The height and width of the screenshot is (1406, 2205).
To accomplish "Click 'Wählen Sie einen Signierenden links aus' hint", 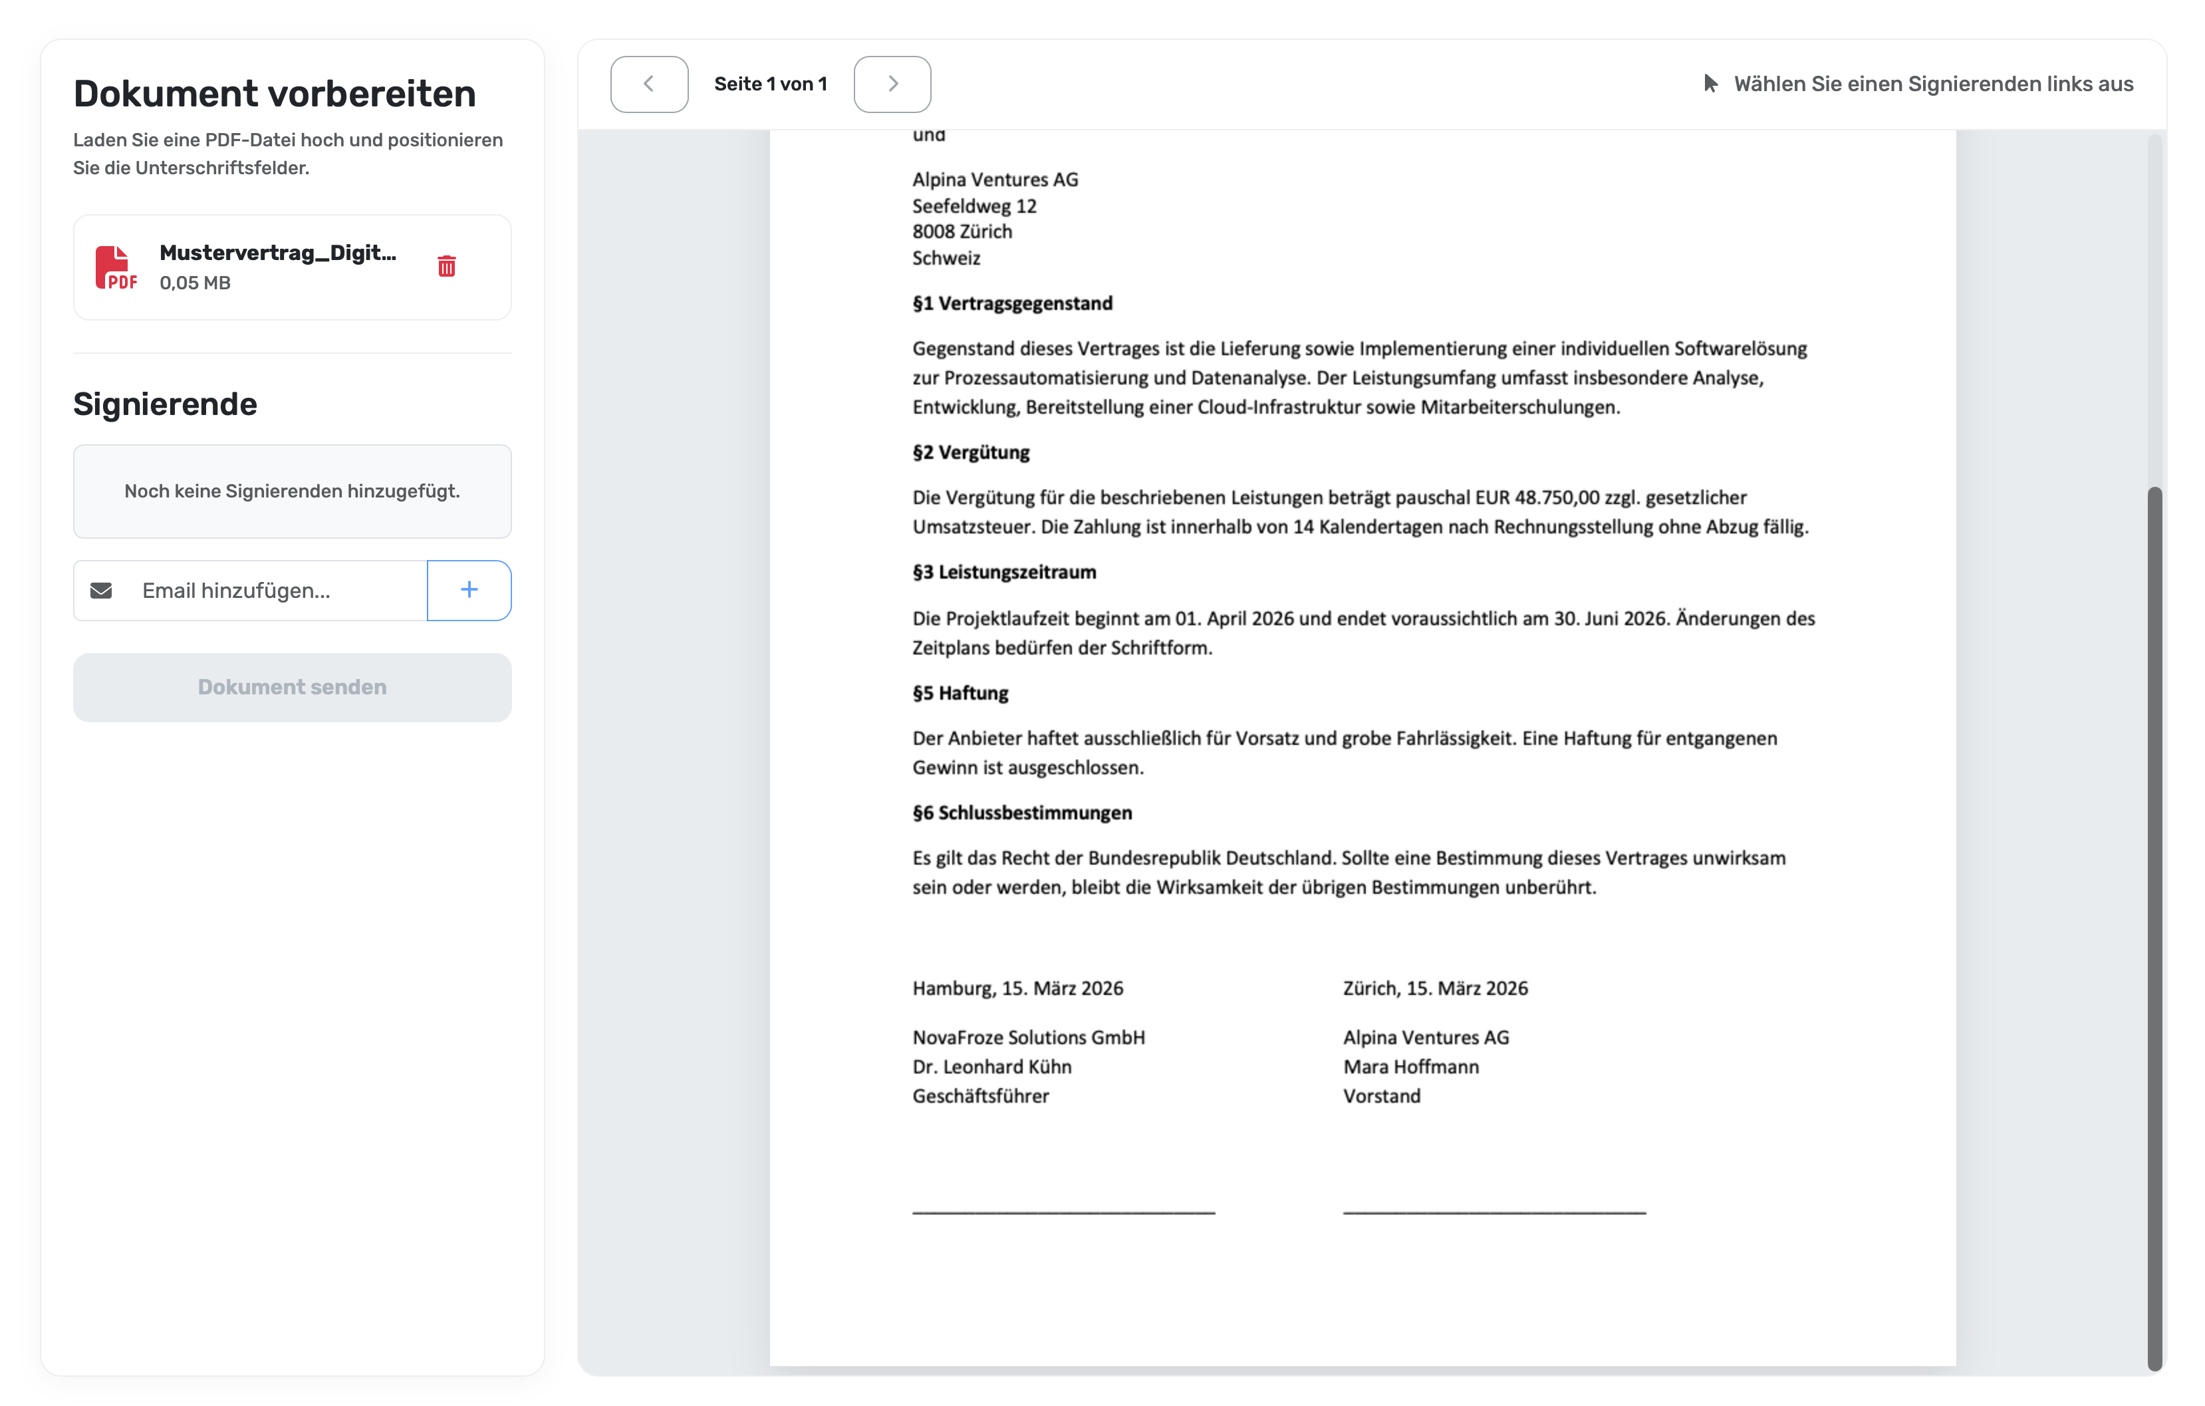I will click(x=1932, y=83).
